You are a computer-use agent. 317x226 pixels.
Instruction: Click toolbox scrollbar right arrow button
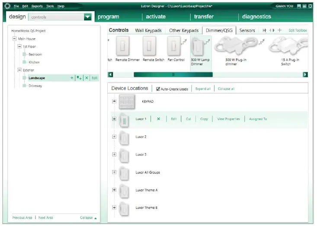[305, 74]
